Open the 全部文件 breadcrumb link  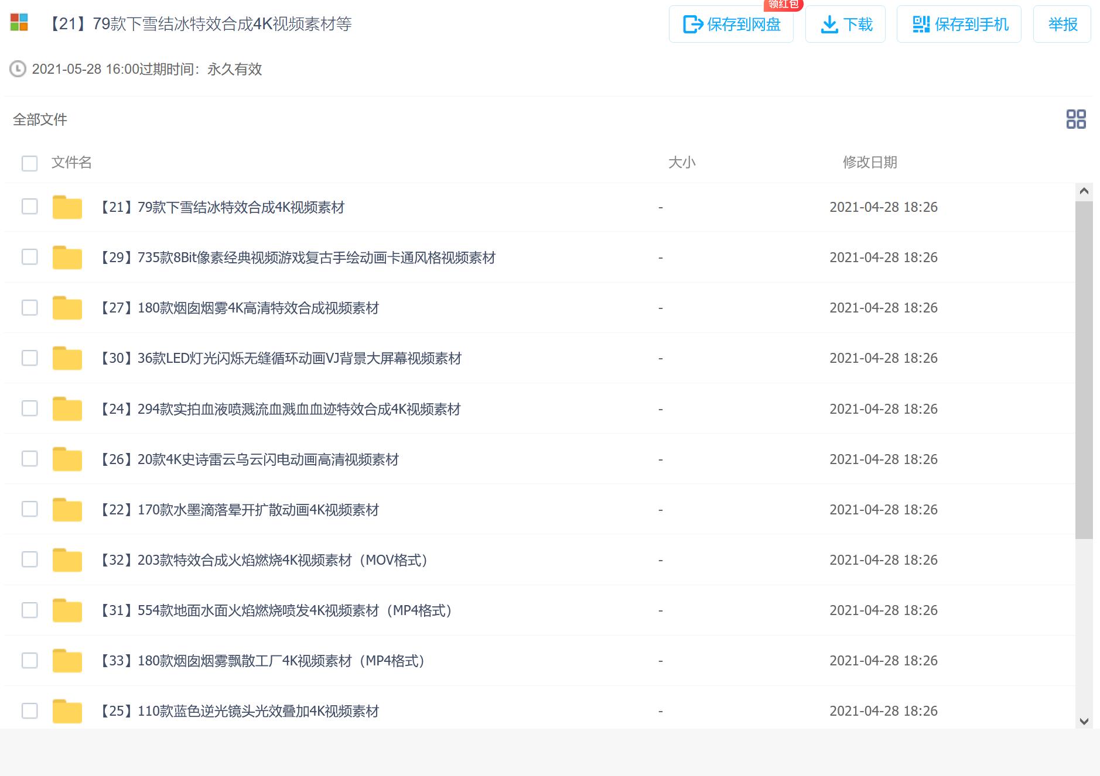[x=40, y=119]
